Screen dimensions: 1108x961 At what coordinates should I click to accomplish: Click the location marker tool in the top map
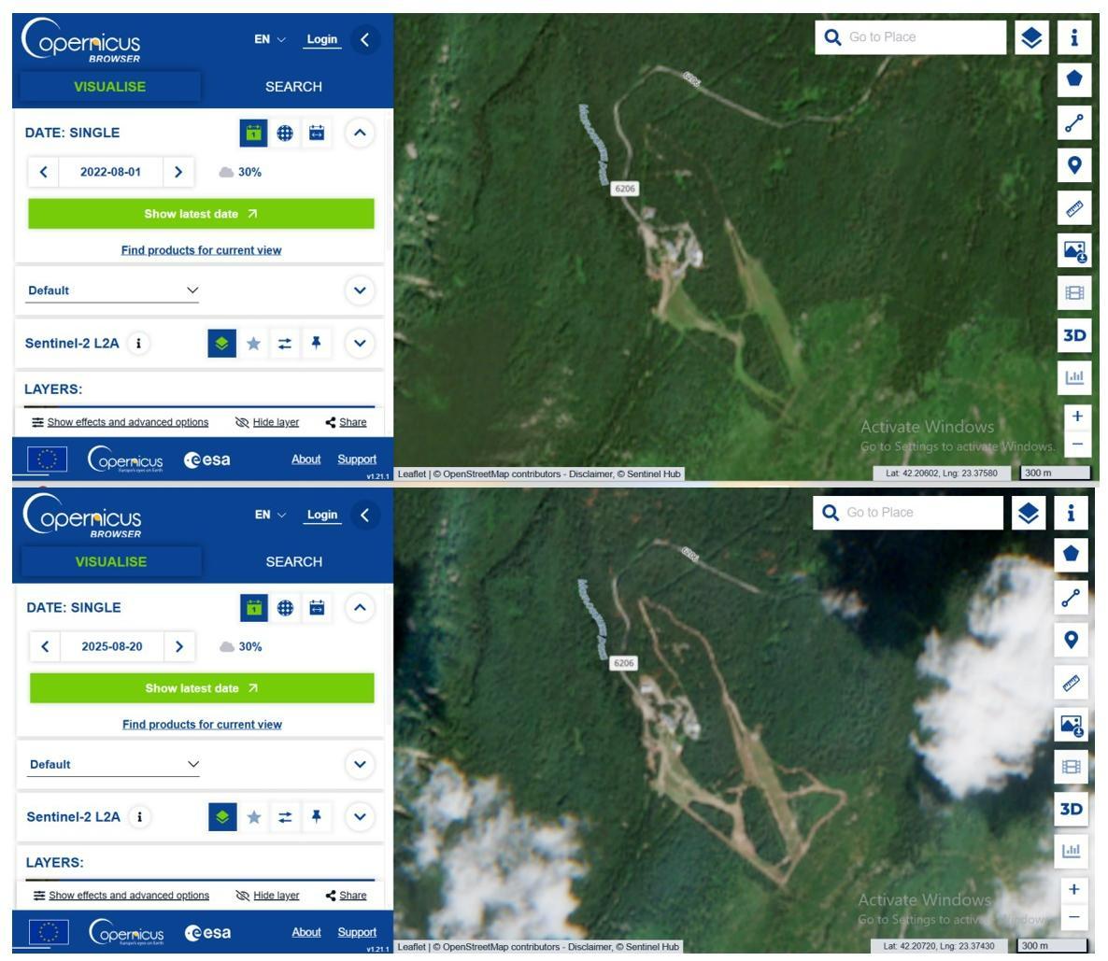click(1074, 165)
